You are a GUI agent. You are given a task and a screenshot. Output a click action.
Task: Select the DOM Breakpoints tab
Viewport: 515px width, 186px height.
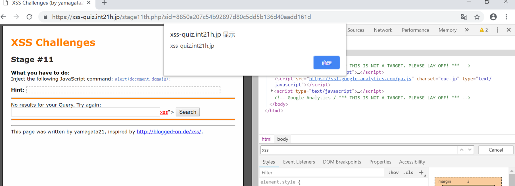click(x=342, y=162)
